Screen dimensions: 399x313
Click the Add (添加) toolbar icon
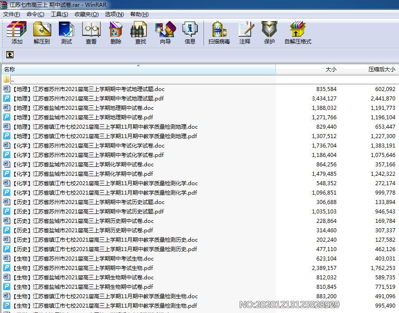[x=17, y=33]
